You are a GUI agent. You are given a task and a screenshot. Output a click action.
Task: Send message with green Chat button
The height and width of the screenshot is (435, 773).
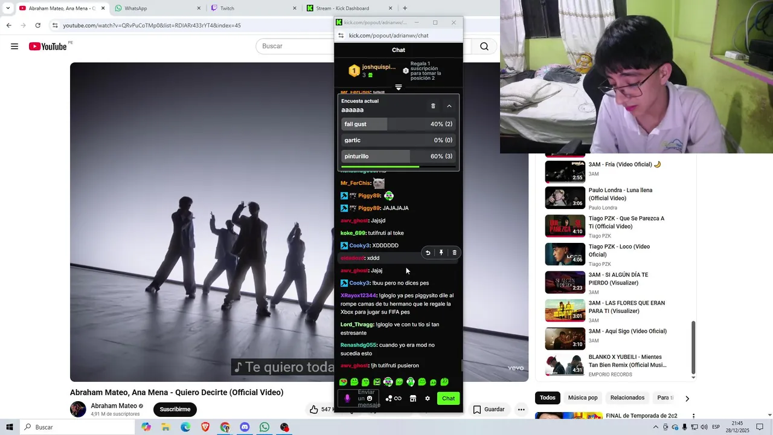448,398
